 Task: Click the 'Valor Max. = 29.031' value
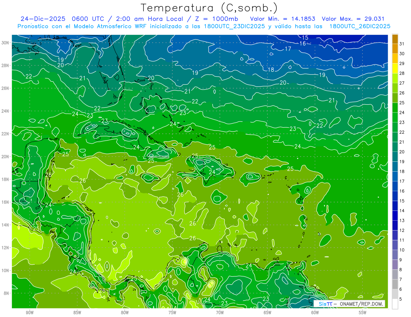click(x=353, y=19)
